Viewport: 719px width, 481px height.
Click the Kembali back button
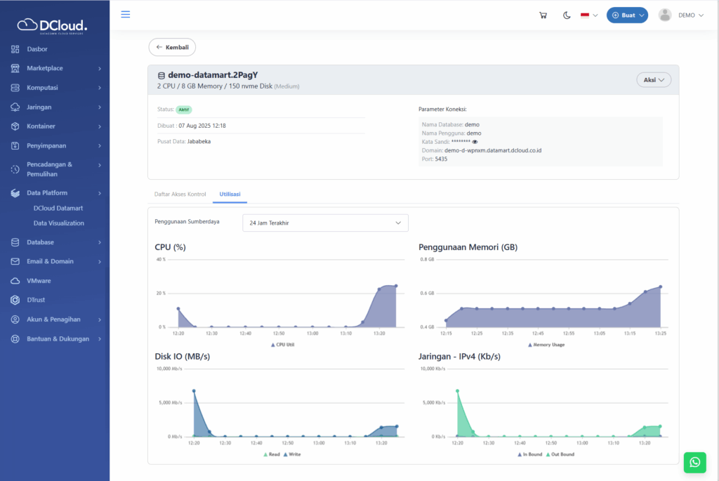click(x=172, y=47)
